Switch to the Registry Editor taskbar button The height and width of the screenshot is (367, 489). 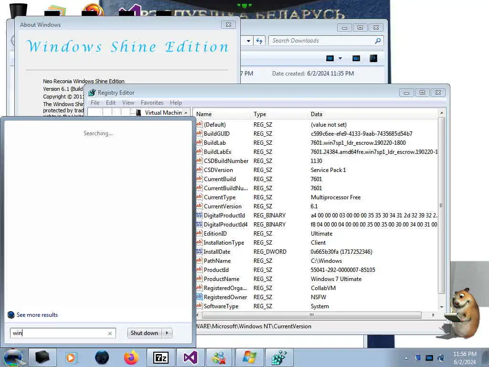point(279,357)
